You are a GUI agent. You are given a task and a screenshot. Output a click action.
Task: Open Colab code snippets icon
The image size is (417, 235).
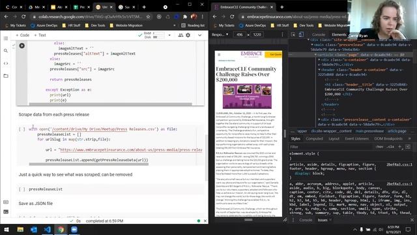6,63
